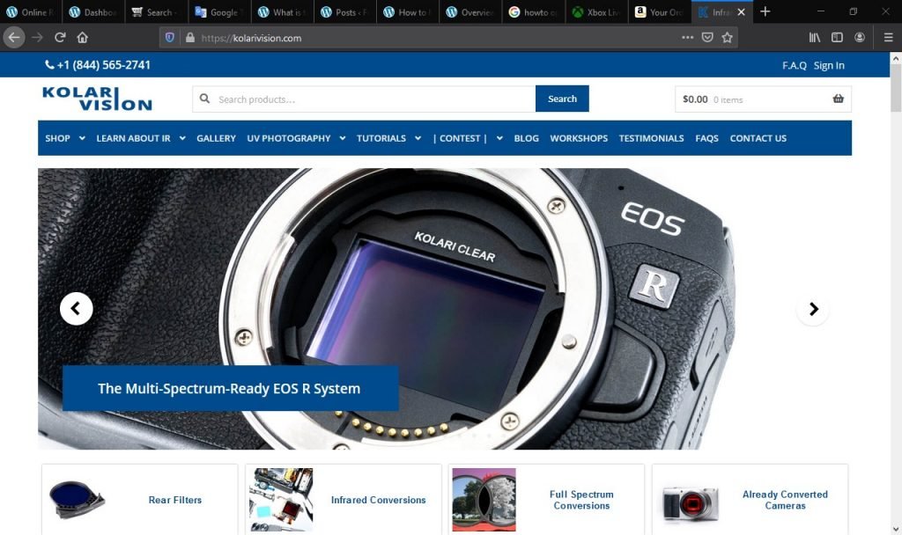This screenshot has width=902, height=535.
Task: Click the blue Search button
Action: click(562, 99)
